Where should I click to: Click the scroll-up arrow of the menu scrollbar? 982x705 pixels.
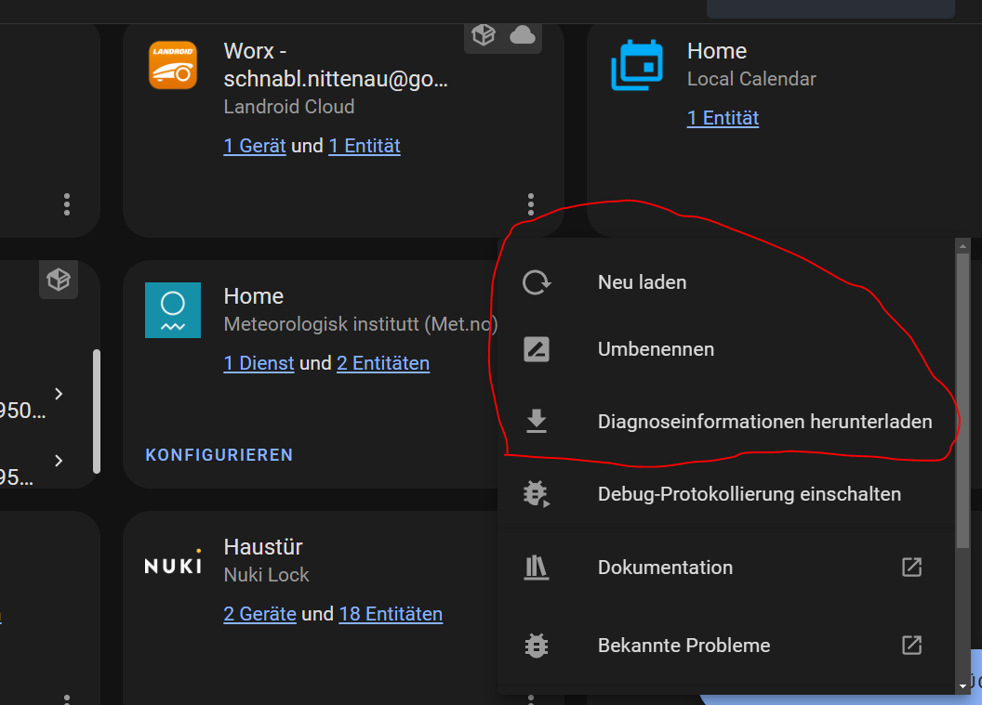(963, 246)
